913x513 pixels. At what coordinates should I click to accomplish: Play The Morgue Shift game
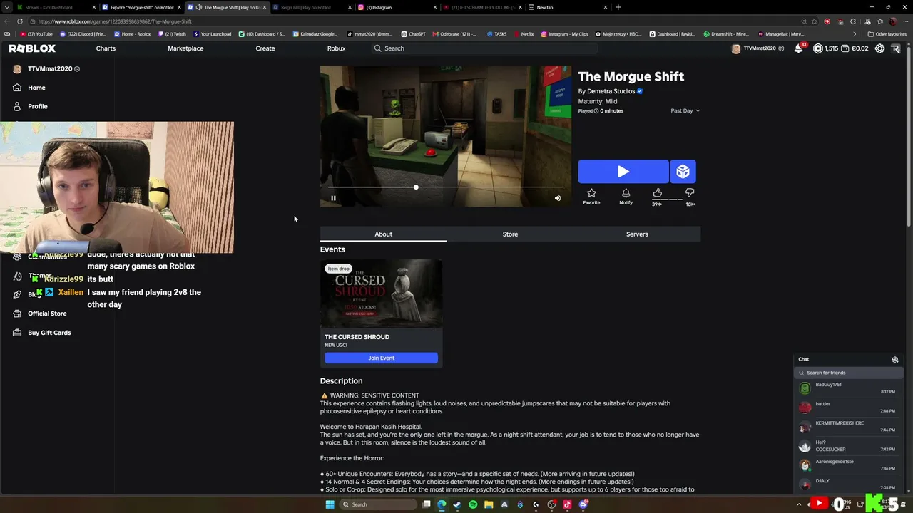tap(623, 172)
